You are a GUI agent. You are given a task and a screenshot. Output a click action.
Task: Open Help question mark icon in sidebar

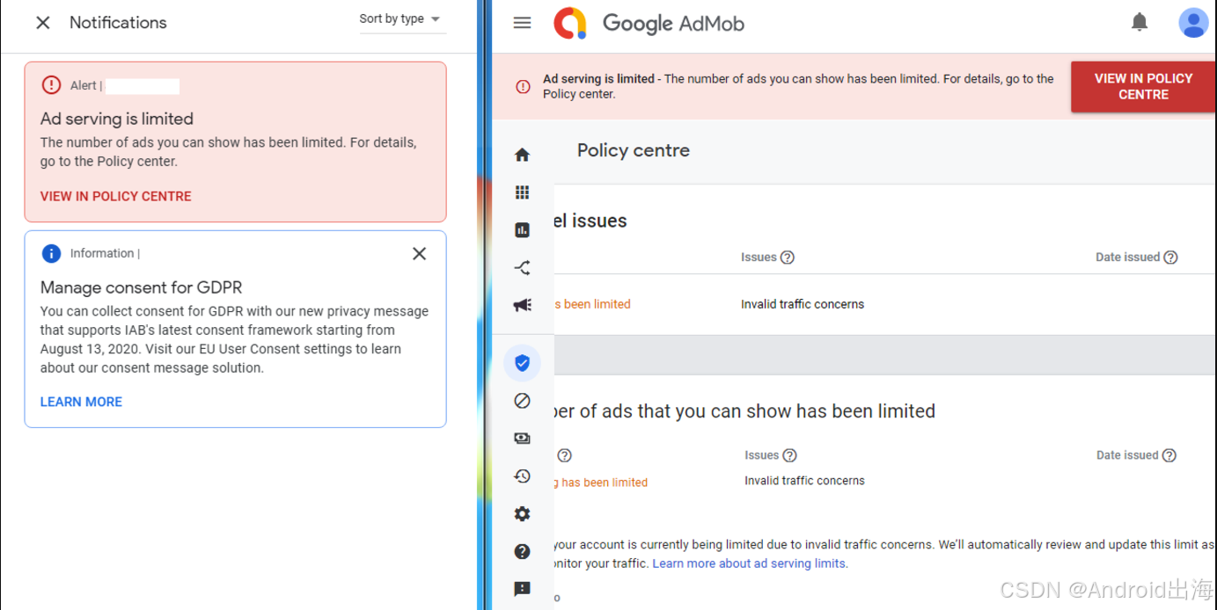[x=522, y=551]
